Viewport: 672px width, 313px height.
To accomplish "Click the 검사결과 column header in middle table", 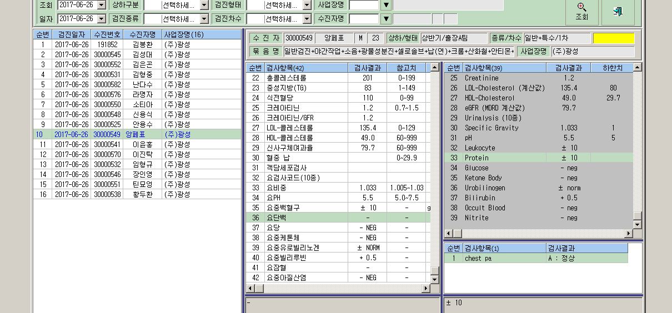I will (x=364, y=68).
